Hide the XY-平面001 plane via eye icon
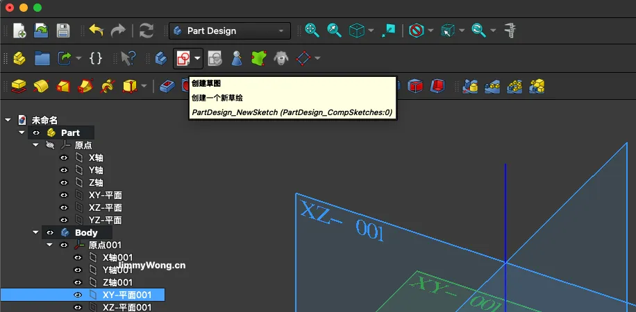The height and width of the screenshot is (312, 636). (x=78, y=295)
